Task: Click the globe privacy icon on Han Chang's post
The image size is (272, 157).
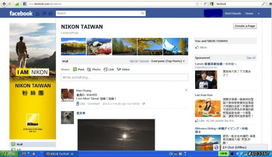Action: click(144, 104)
